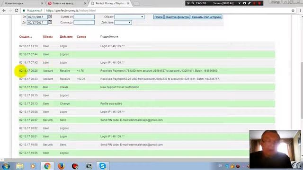Click the Сумма от input field

coord(84,17)
